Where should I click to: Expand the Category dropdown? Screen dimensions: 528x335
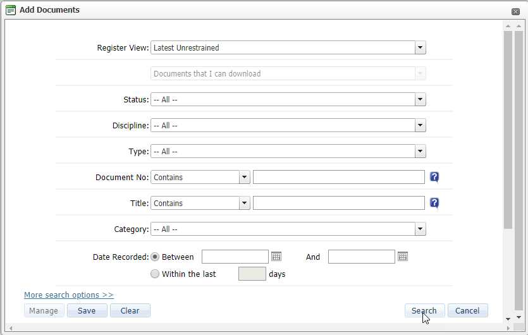[421, 229]
